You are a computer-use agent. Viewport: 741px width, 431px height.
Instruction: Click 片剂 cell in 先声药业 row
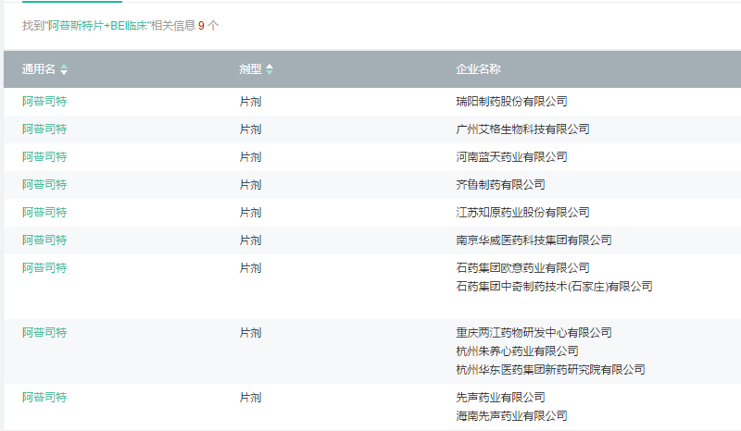point(250,398)
